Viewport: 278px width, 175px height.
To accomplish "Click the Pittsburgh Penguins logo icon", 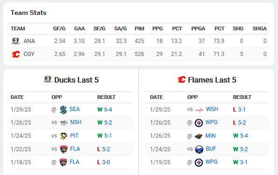I will [64, 136].
